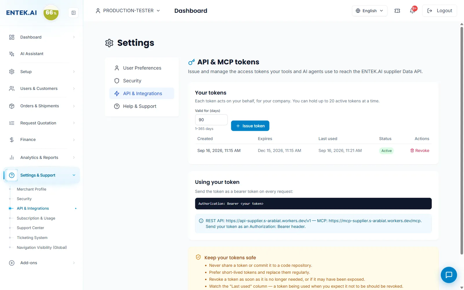Open Navigation Visibility (Global) sidebar item
The height and width of the screenshot is (290, 464).
coord(42,247)
